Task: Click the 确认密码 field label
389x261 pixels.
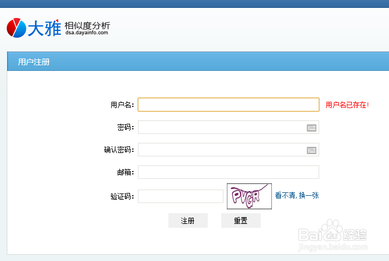Action: [119, 150]
